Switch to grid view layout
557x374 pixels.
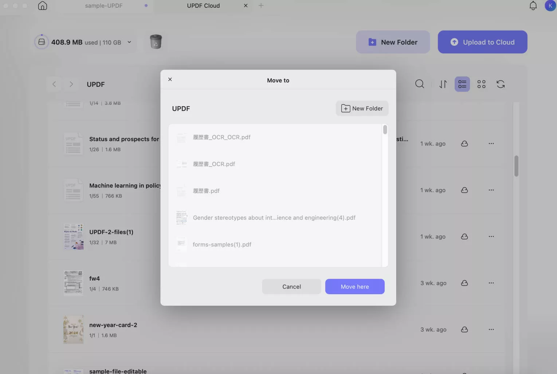[481, 84]
